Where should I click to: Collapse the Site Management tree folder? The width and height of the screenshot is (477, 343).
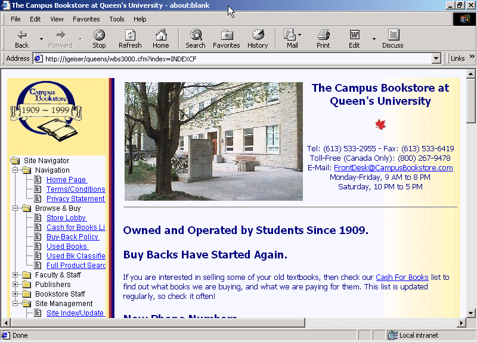coord(15,304)
